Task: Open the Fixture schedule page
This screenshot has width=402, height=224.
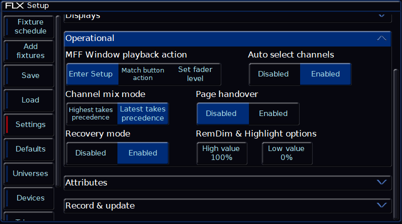Action: [x=29, y=26]
